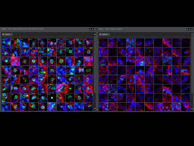The height and width of the screenshot is (146, 194).
Task: Click Refresh in the Mean Intensity gallery
Action: click(x=7, y=34)
